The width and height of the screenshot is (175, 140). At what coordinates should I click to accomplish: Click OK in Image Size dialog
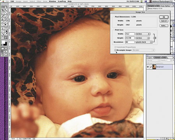[164, 17]
